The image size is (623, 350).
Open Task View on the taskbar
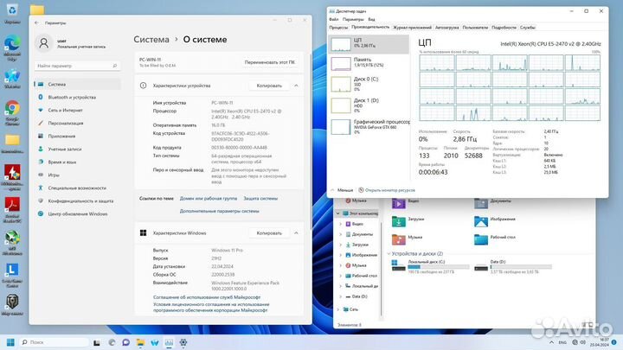[97, 342]
